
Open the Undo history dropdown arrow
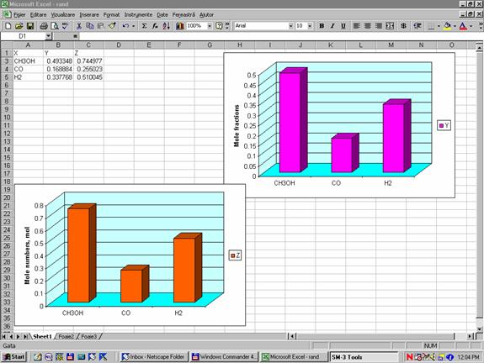click(133, 26)
